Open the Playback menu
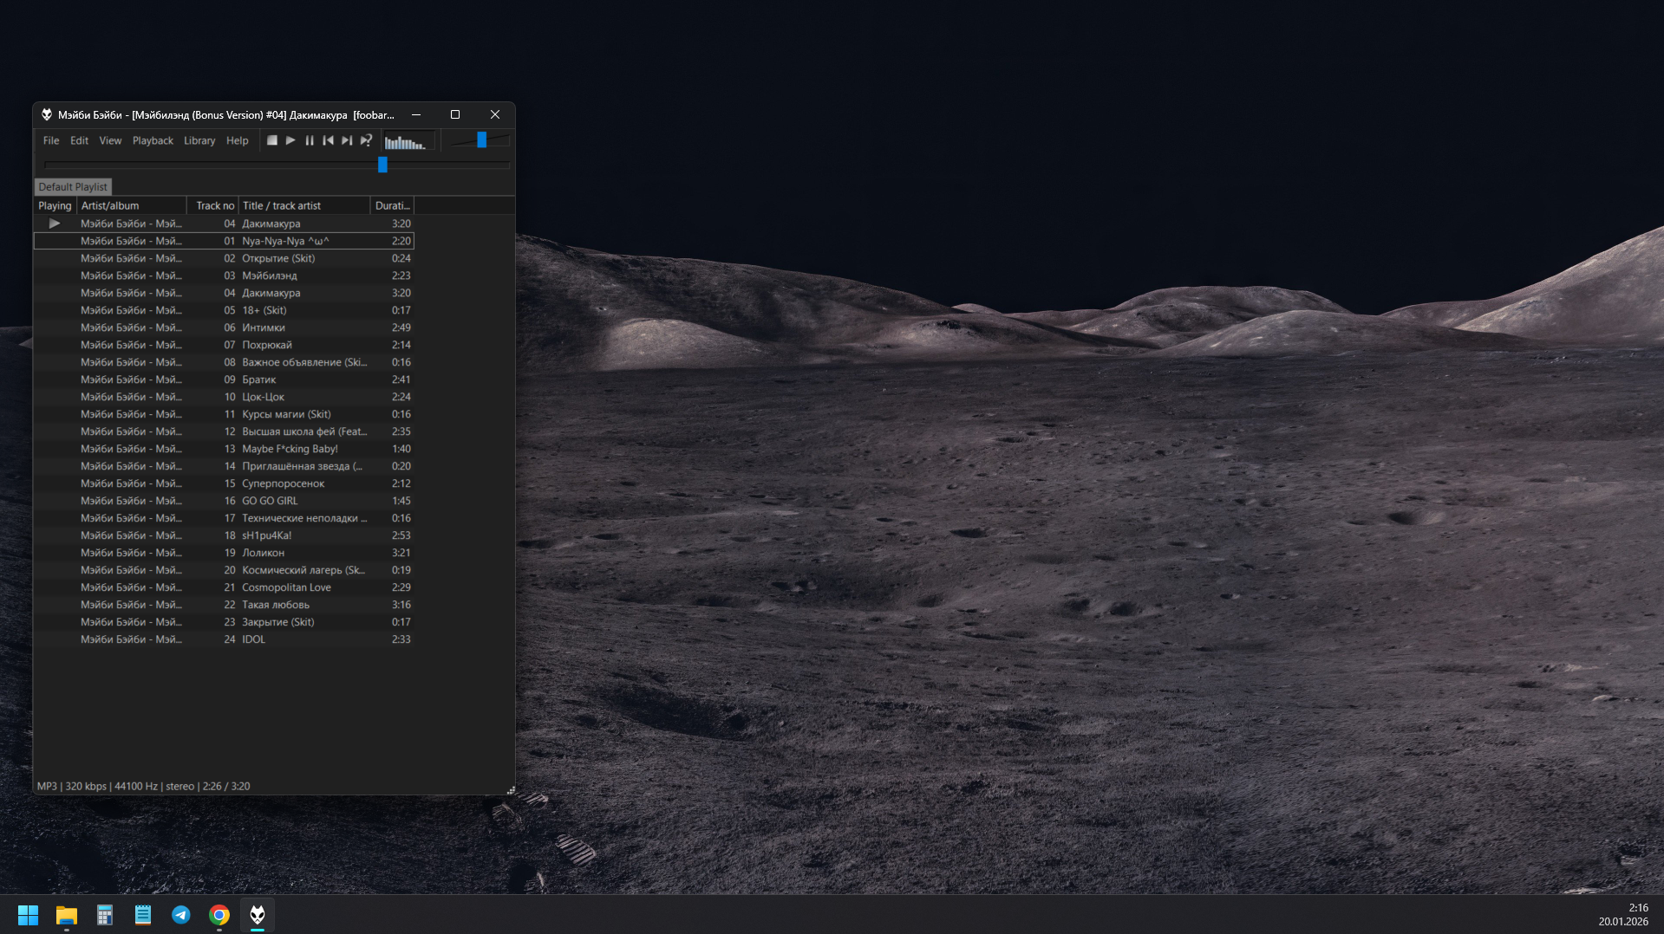Viewport: 1664px width, 934px height. click(x=153, y=140)
